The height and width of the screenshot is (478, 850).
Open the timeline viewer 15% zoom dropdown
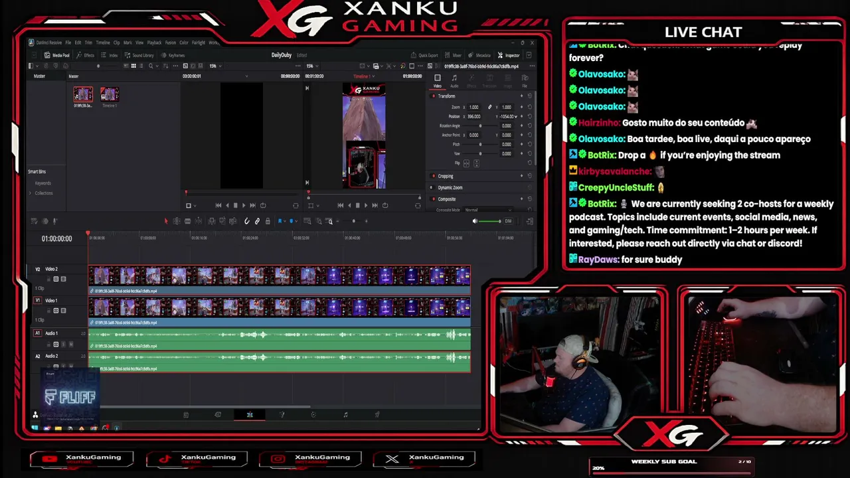[311, 66]
